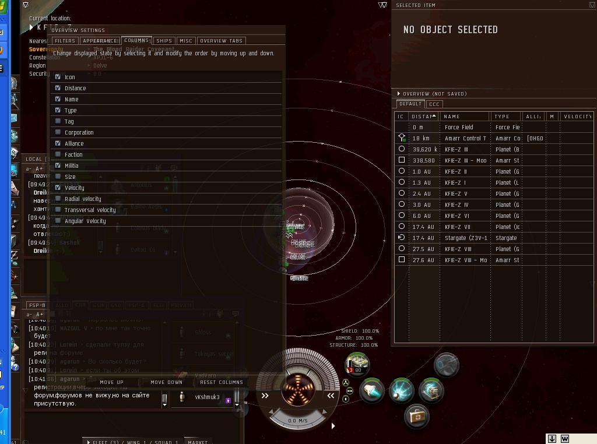Enable the Transversal velocity checkbox
597x444 pixels.
(58, 209)
